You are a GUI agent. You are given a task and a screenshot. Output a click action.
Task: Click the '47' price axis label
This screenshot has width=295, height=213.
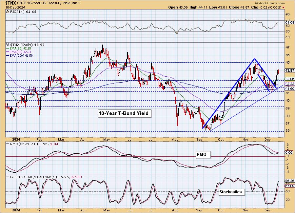288,48
